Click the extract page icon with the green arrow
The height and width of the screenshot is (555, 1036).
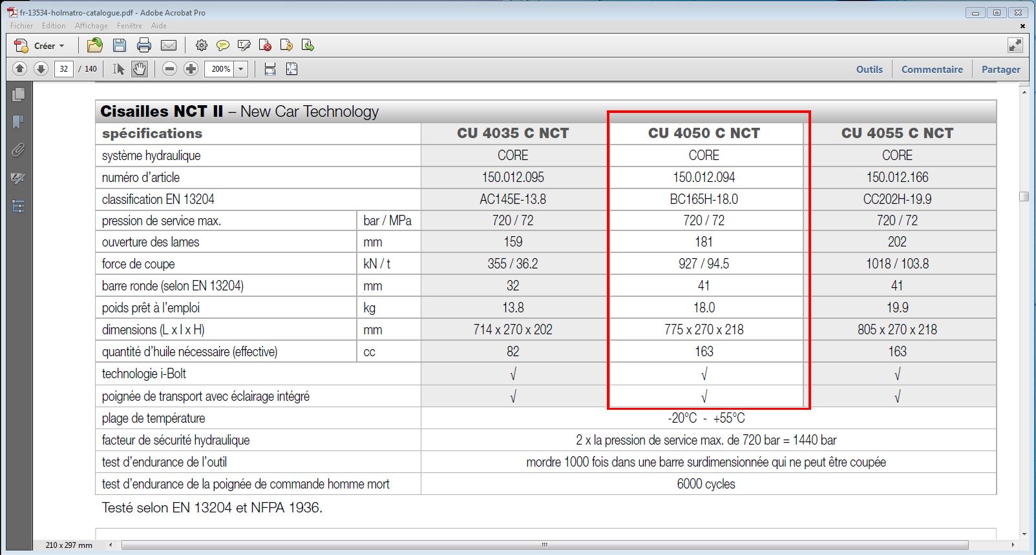click(308, 45)
